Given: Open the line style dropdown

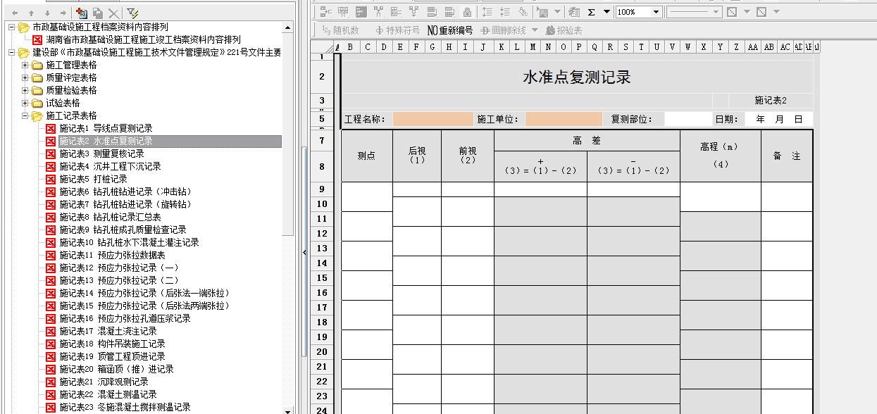Looking at the screenshot, I should tap(716, 12).
